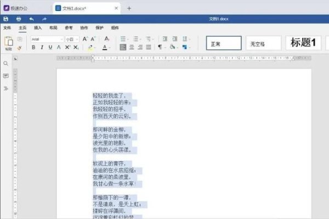Image resolution: width=329 pixels, height=219 pixels.
Task: Click the first-line indent marker on the ruler
Action: (93, 56)
